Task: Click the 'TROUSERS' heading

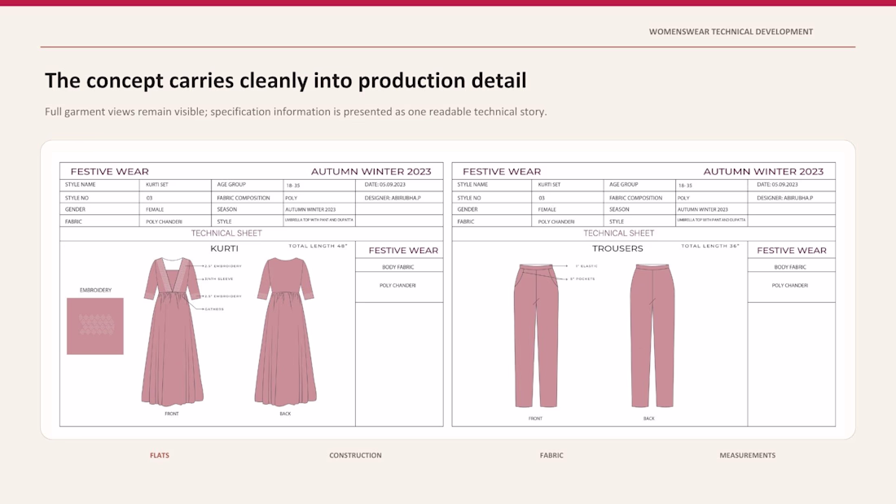Action: tap(617, 248)
